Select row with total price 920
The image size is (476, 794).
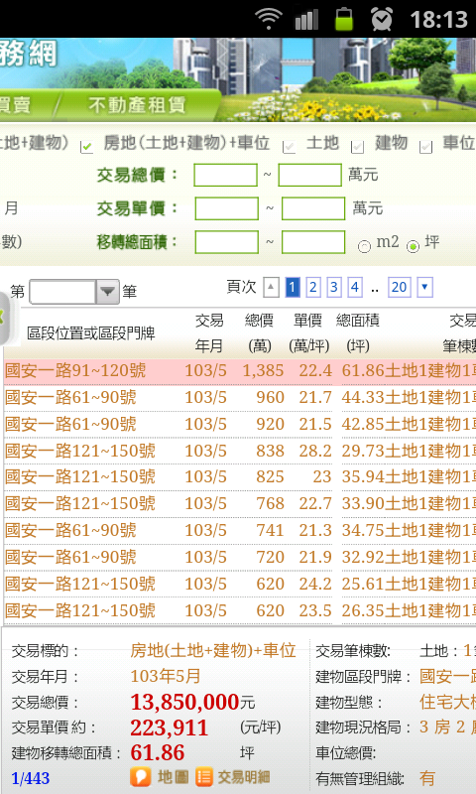coord(240,425)
